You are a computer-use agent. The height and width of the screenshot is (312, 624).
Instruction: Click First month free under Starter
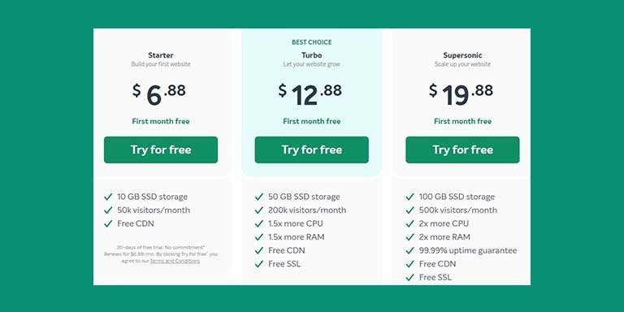161,121
